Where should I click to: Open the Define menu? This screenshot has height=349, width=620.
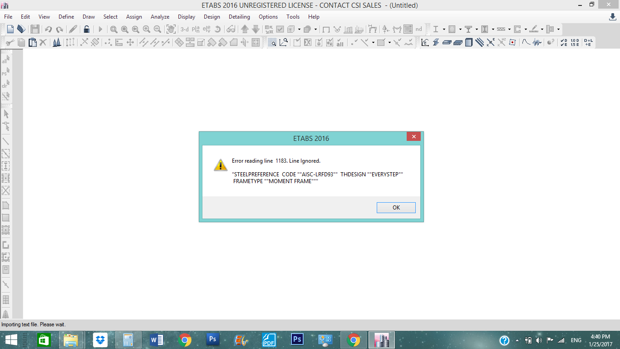click(x=66, y=17)
